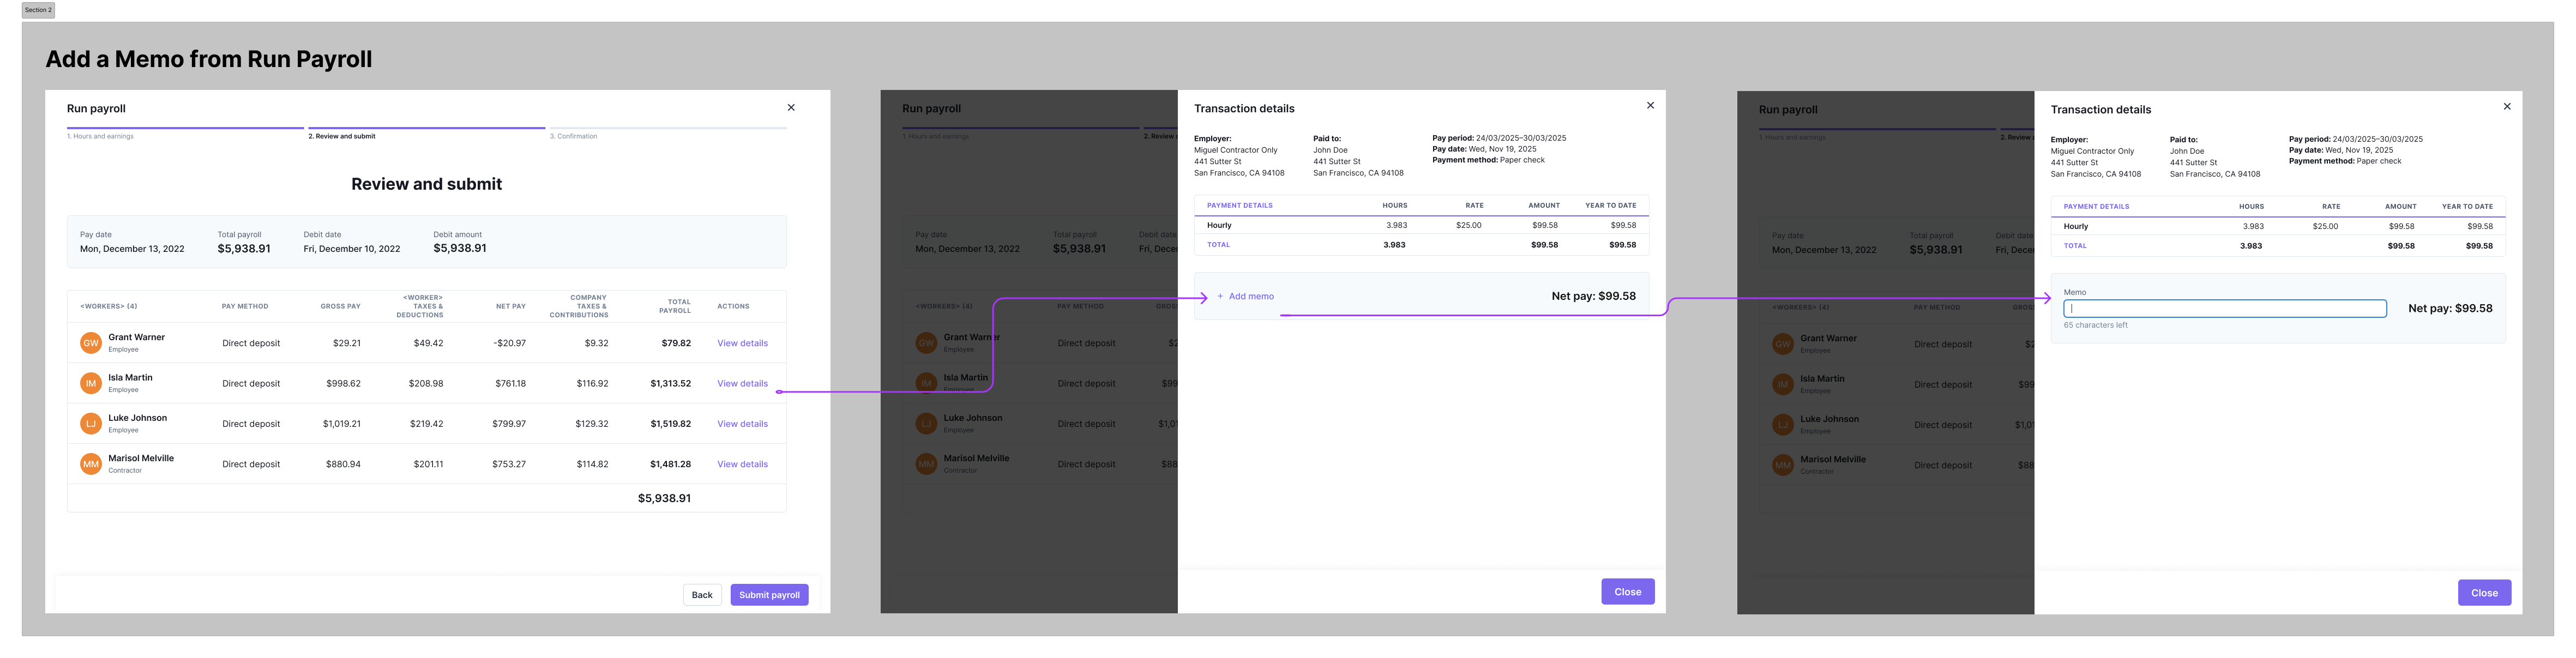The height and width of the screenshot is (658, 2576).
Task: Click the plus icon beside Add memo
Action: [x=1220, y=297]
